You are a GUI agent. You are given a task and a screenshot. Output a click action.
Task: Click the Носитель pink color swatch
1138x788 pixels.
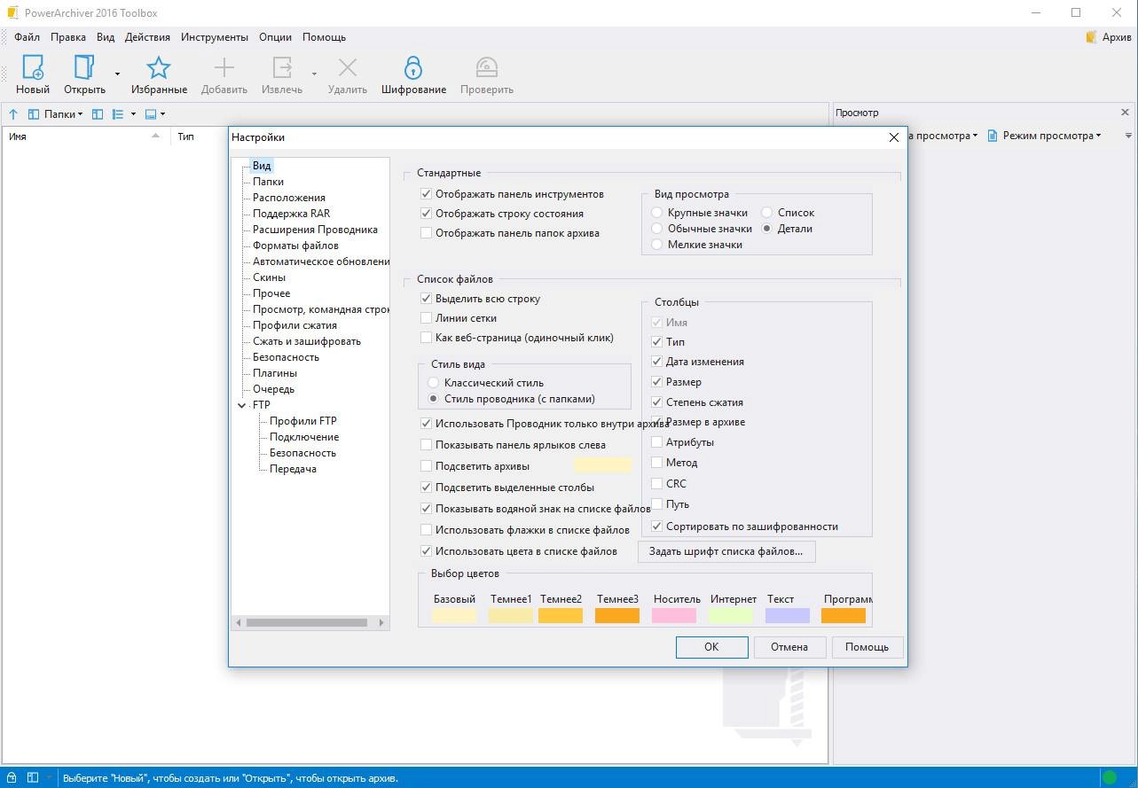tap(676, 615)
